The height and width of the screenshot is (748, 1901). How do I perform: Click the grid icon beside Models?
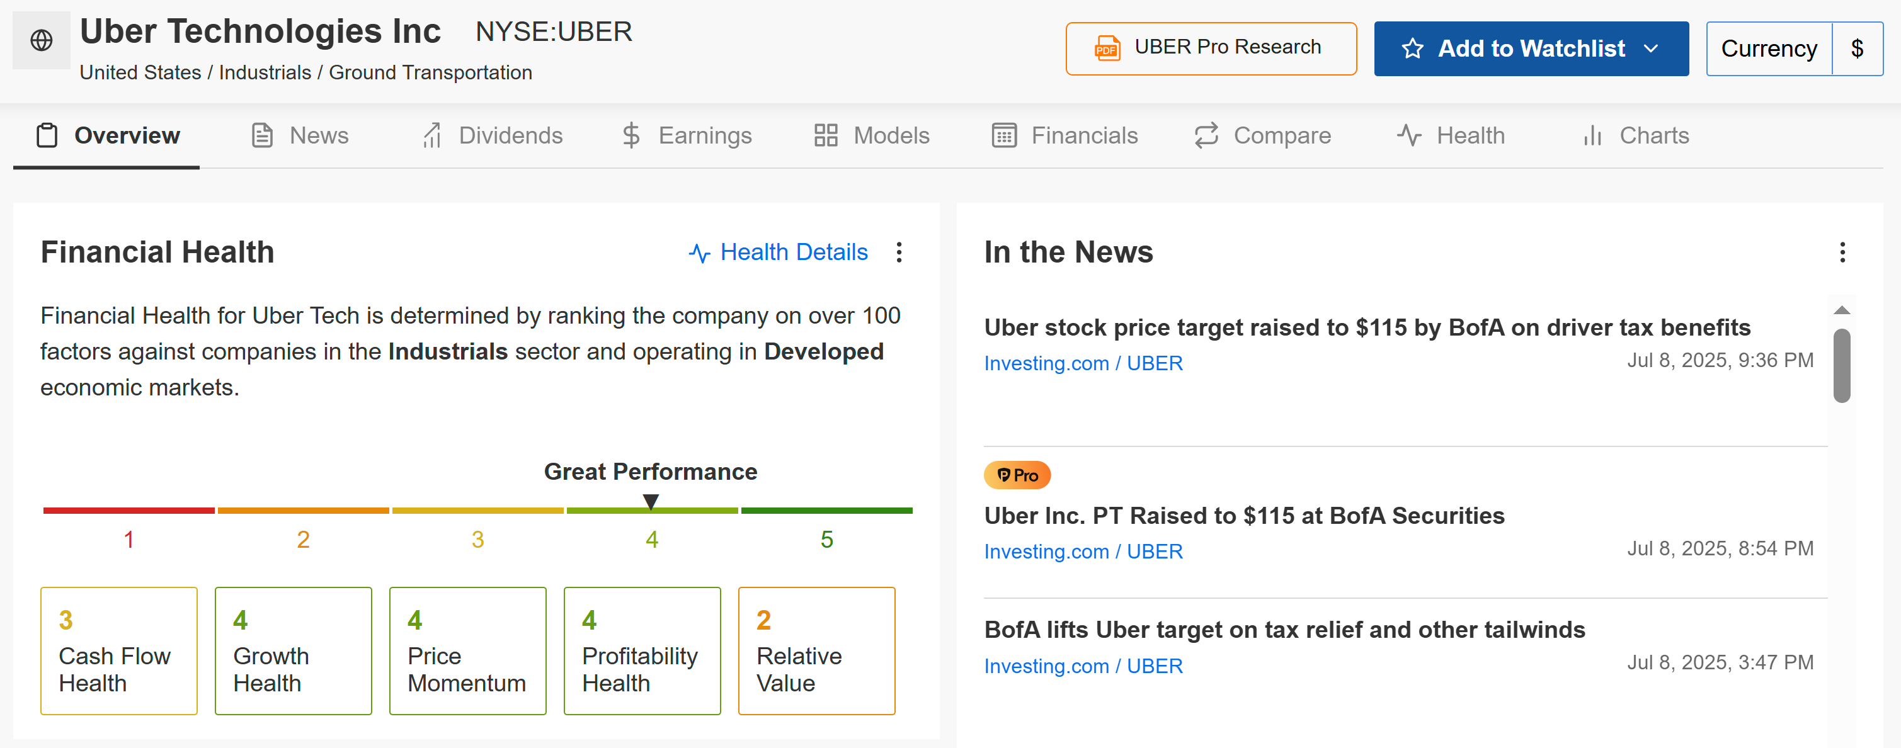(826, 136)
